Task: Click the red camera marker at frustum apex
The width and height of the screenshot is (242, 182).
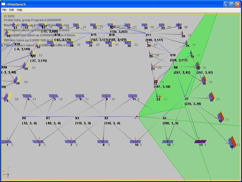Action: (x=137, y=116)
